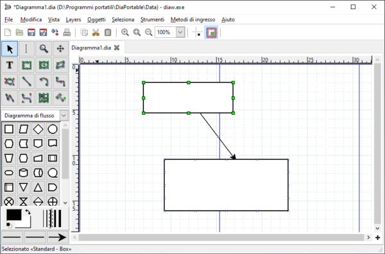Pick the flowchart parallelogram Input/Output shape

pyautogui.click(x=24, y=129)
